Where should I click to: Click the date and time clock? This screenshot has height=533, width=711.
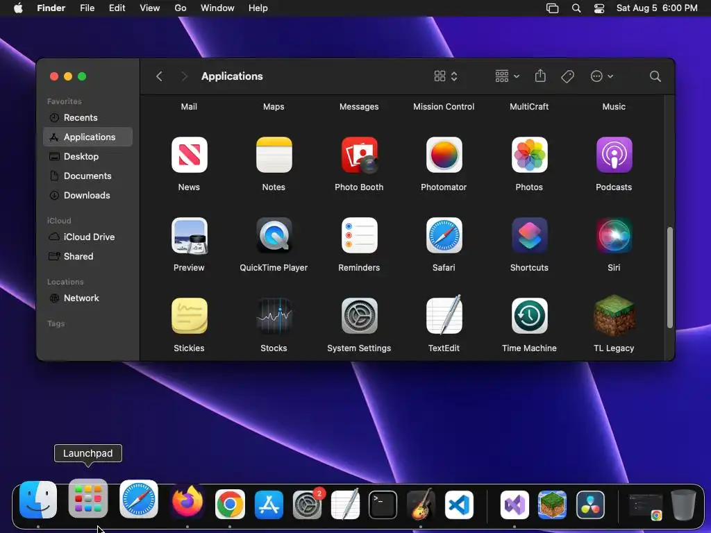click(657, 8)
